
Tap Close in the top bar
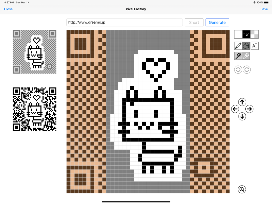(8, 9)
